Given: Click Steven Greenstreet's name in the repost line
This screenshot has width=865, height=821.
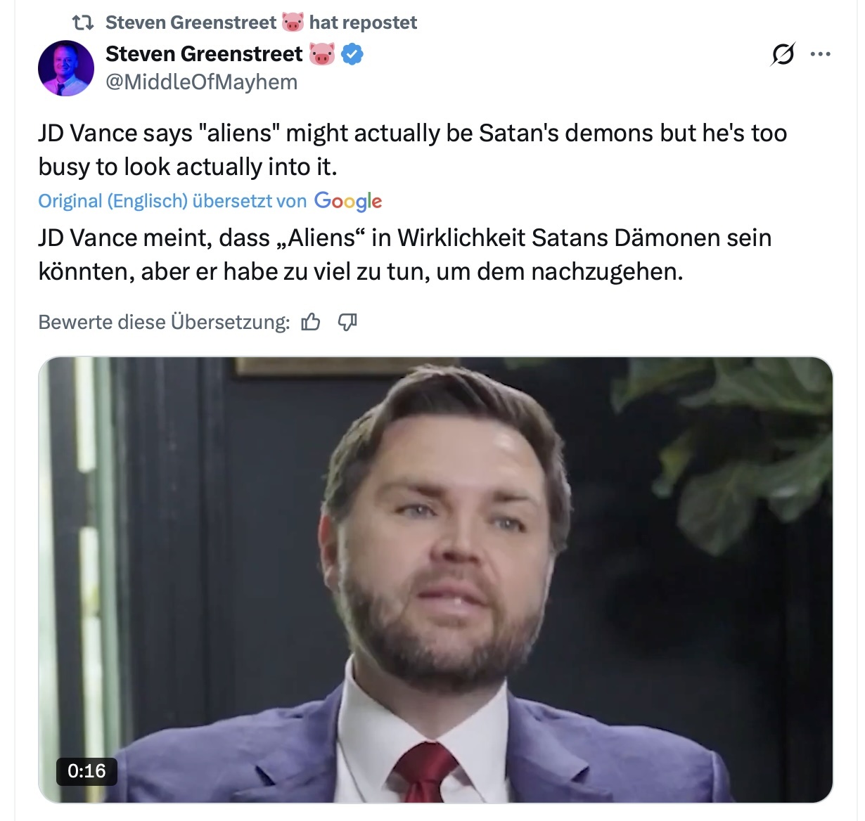Looking at the screenshot, I should [191, 22].
